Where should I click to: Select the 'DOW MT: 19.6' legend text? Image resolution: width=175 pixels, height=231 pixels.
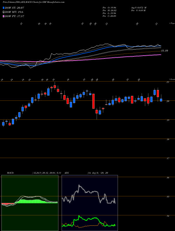click(14, 12)
